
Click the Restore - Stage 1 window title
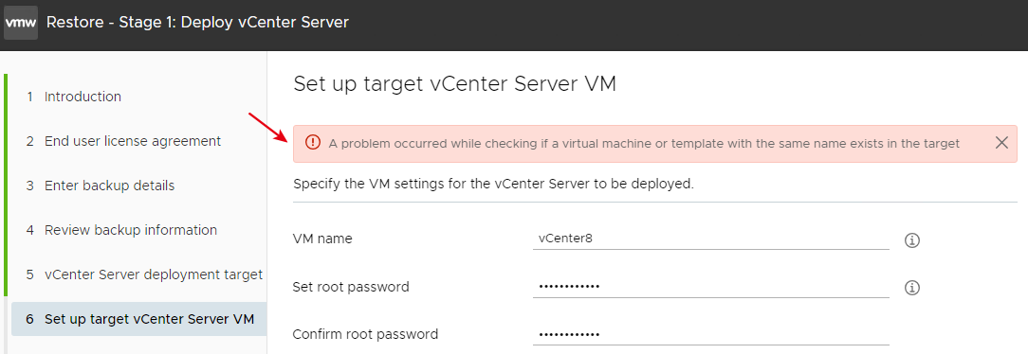pos(197,23)
